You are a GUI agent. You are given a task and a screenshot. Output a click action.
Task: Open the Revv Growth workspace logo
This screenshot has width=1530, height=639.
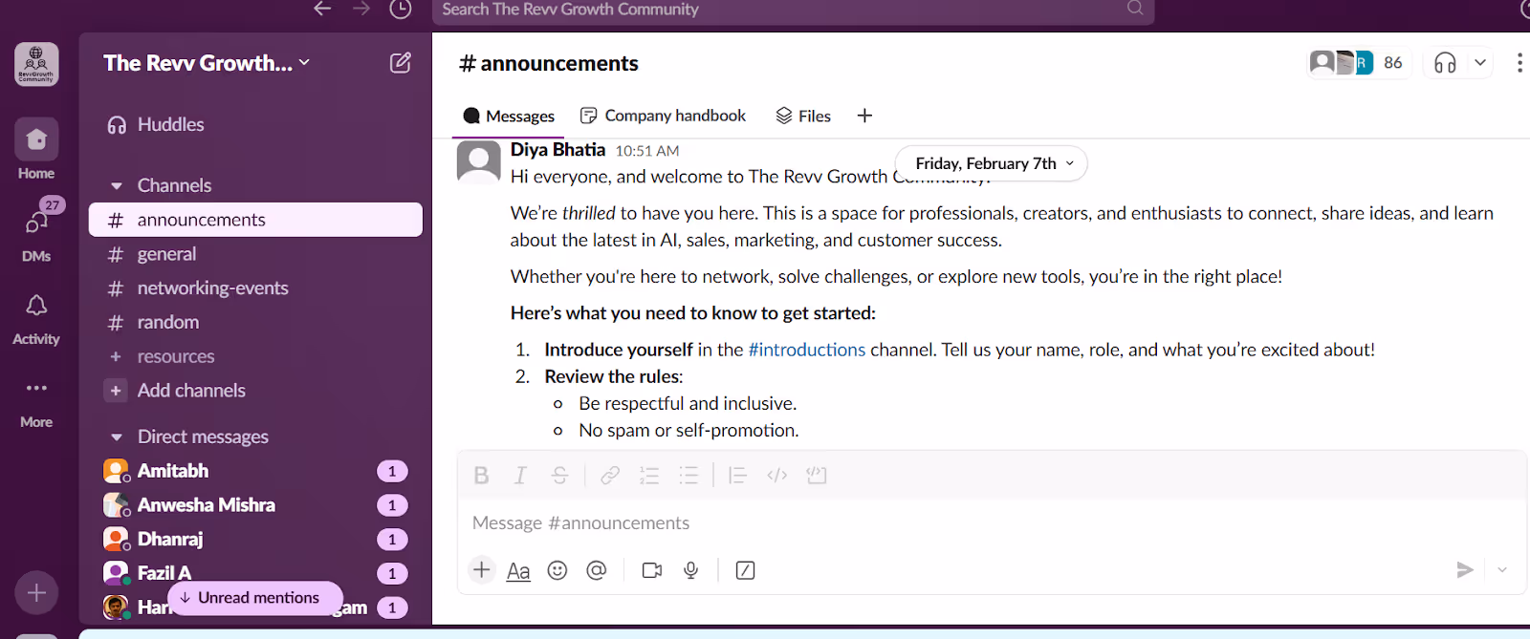click(x=36, y=65)
